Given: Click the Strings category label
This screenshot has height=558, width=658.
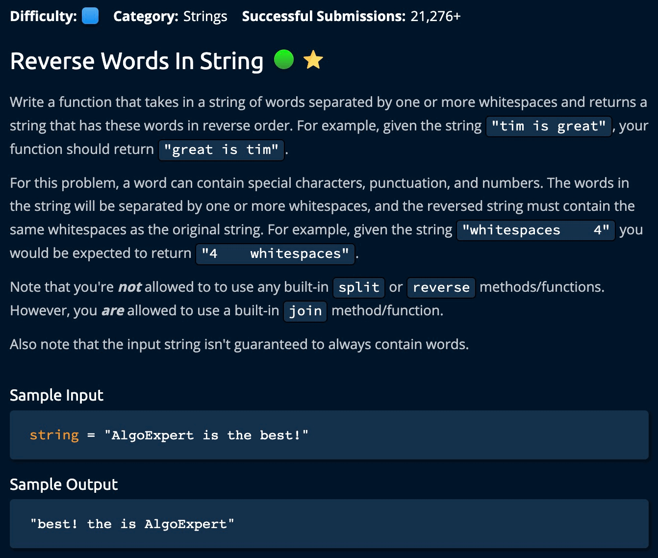Looking at the screenshot, I should pyautogui.click(x=205, y=16).
